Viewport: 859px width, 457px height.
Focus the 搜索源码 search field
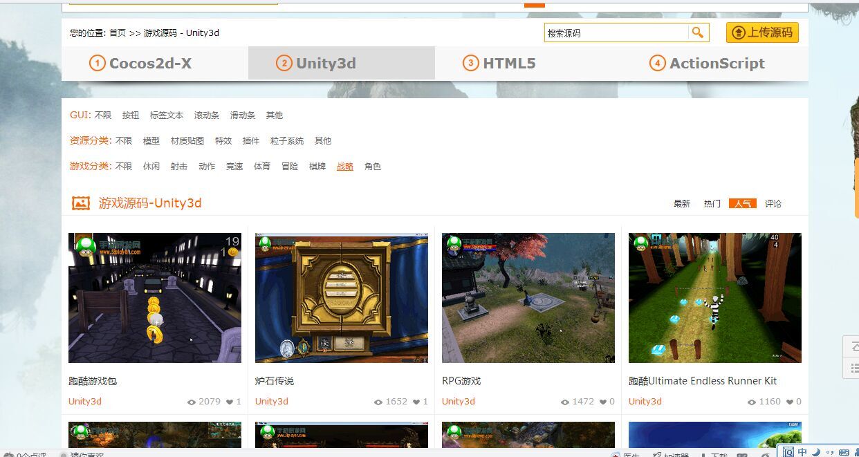(x=616, y=32)
